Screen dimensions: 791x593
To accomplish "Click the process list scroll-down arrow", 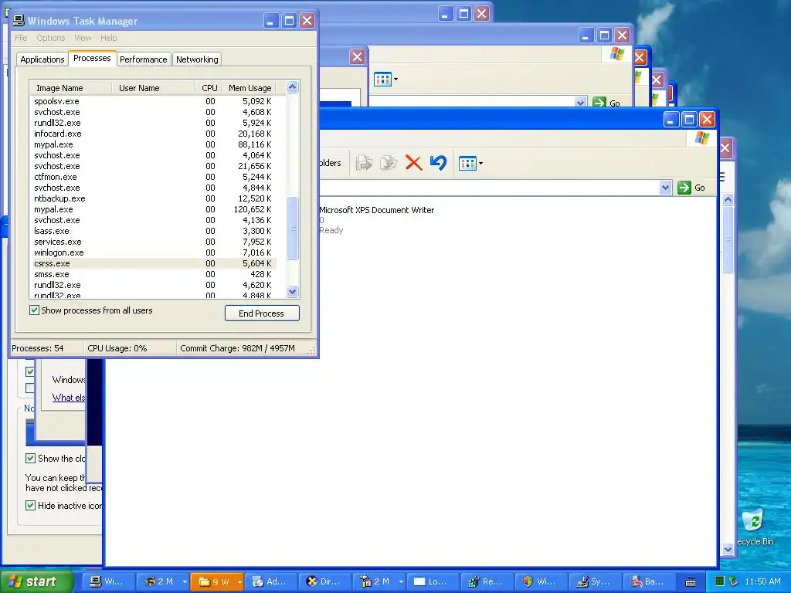I will 292,291.
